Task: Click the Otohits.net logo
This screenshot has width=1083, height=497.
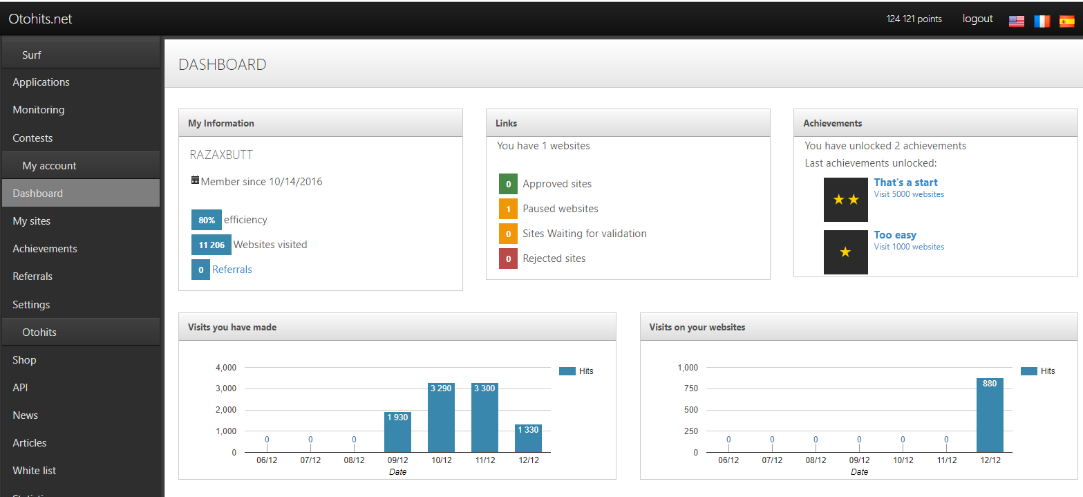Action: pos(40,19)
